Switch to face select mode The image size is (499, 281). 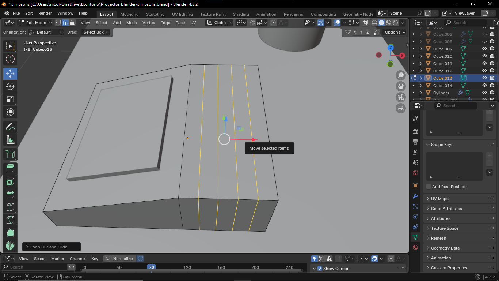[72, 23]
